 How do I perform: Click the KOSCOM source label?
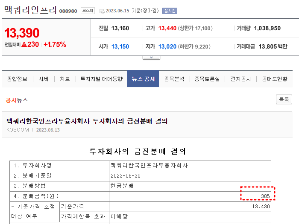[x=18, y=130]
